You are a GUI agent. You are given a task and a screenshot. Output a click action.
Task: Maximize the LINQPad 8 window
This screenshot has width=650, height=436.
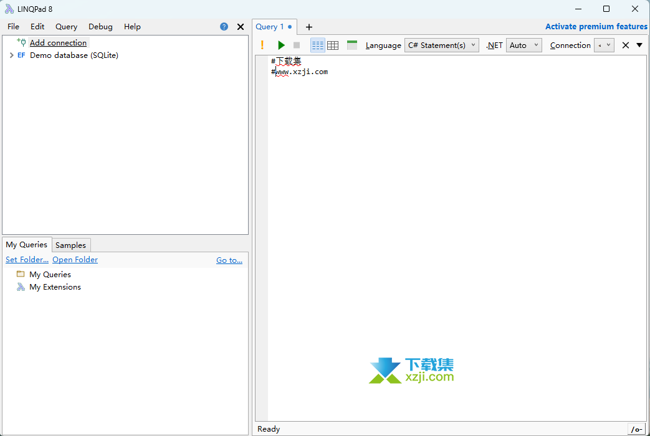[606, 9]
